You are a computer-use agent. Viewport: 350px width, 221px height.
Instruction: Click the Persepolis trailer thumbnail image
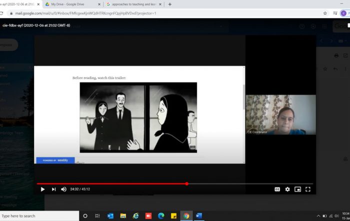tap(138, 117)
